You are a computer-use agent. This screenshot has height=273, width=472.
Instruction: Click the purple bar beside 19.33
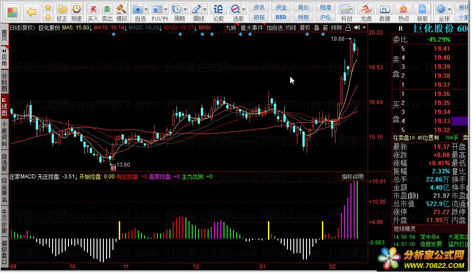(x=459, y=121)
